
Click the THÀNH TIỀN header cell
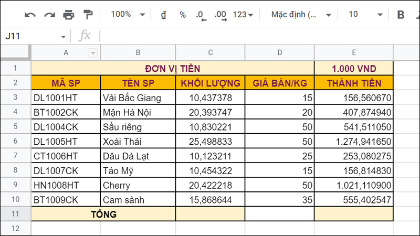tap(353, 83)
